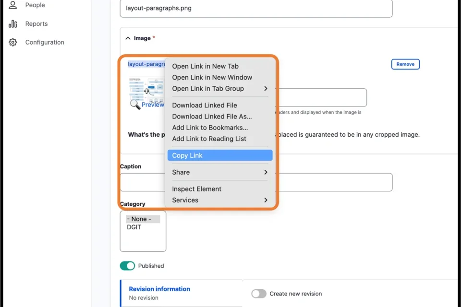Switch to the Revision information tab
This screenshot has height=307, width=461.
[x=159, y=289]
